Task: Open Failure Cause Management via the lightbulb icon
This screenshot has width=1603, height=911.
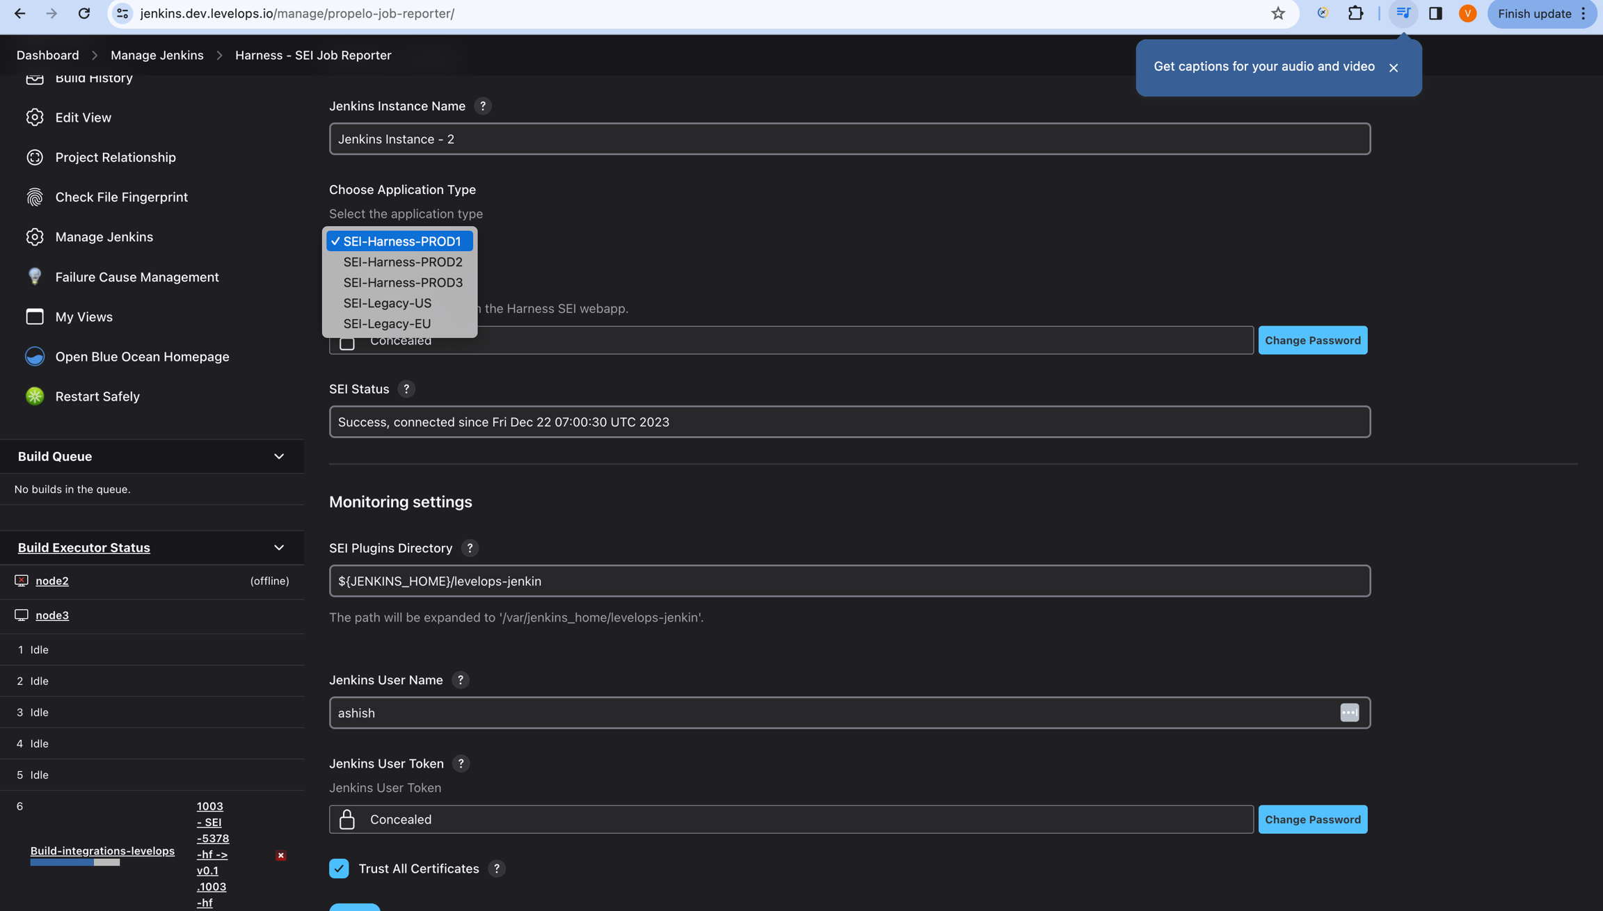Action: (x=35, y=276)
